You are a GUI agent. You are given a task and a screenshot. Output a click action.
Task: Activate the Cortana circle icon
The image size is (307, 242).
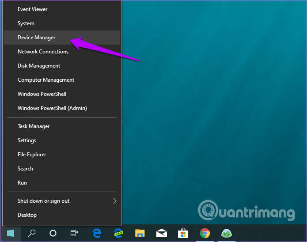(x=53, y=233)
